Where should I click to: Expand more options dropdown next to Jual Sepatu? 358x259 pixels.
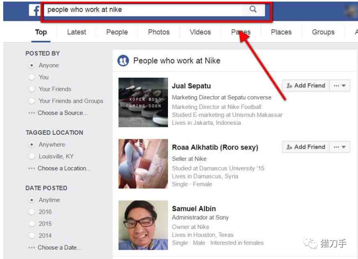340,86
